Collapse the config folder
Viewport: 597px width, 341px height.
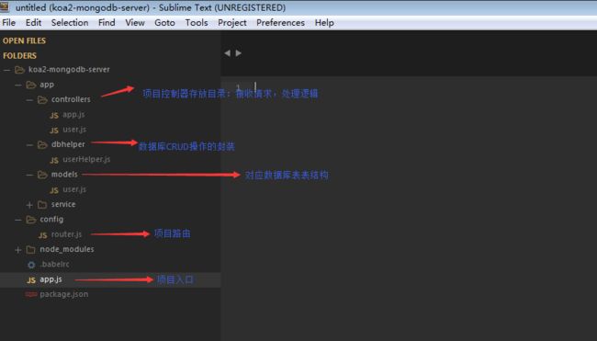pyautogui.click(x=18, y=220)
